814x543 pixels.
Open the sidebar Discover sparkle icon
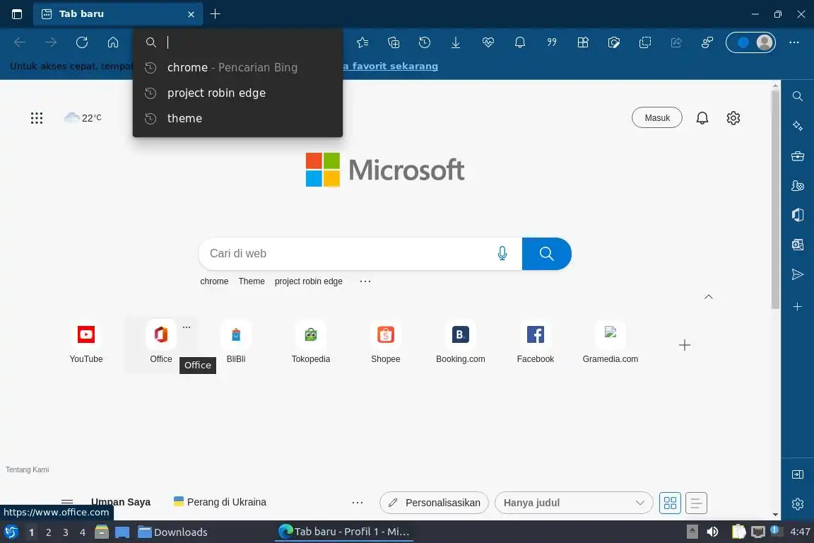pyautogui.click(x=798, y=126)
